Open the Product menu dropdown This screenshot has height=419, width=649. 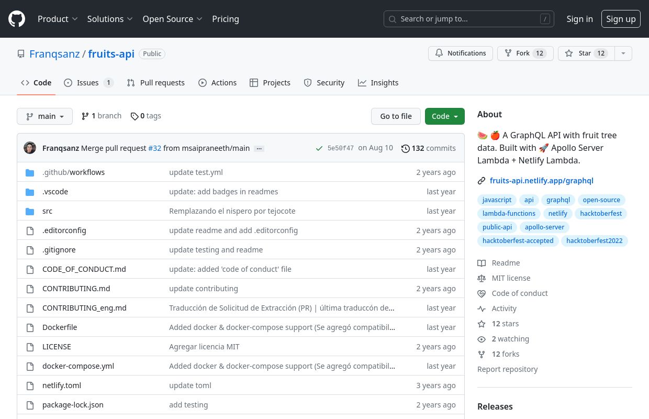(58, 19)
